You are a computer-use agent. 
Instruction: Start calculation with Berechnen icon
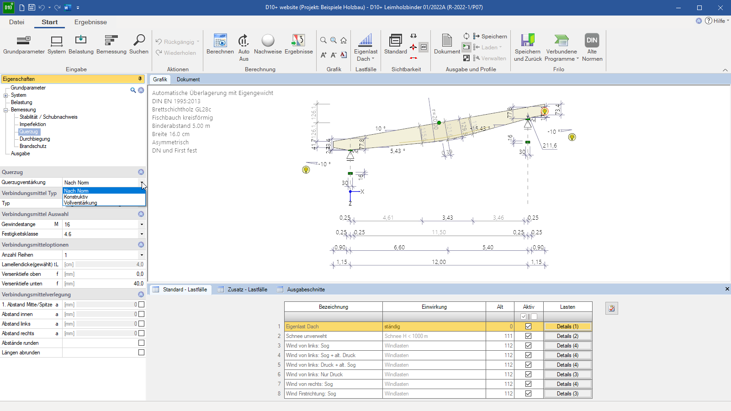coord(220,41)
